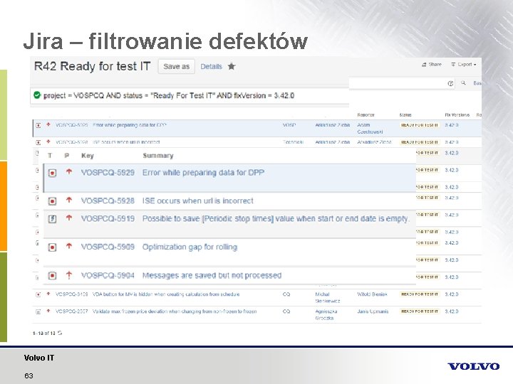Image resolution: width=513 pixels, height=384 pixels.
Task: Click bug type icon of VOSPCQ-5909
Action: pyautogui.click(x=52, y=247)
